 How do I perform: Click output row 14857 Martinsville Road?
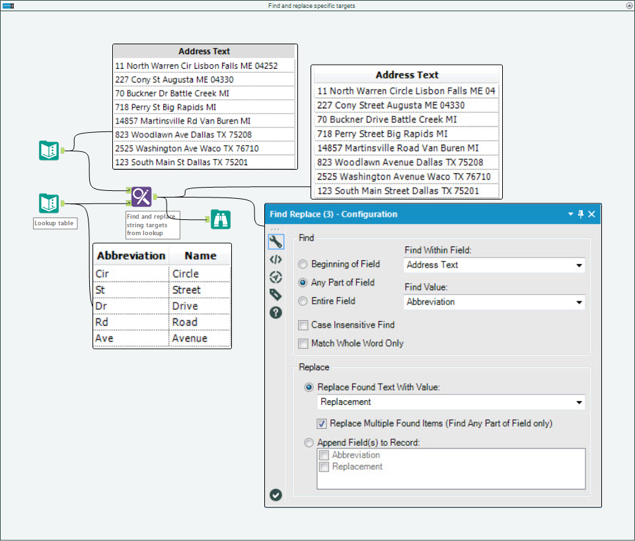coord(406,148)
